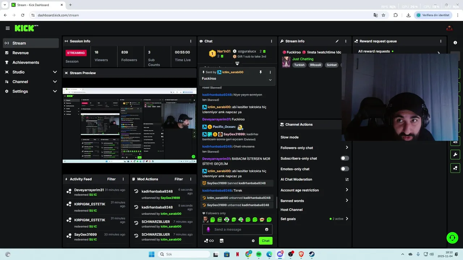Viewport: 463px width, 260px height.
Task: Open Stream info three-dot menu
Action: [345, 41]
